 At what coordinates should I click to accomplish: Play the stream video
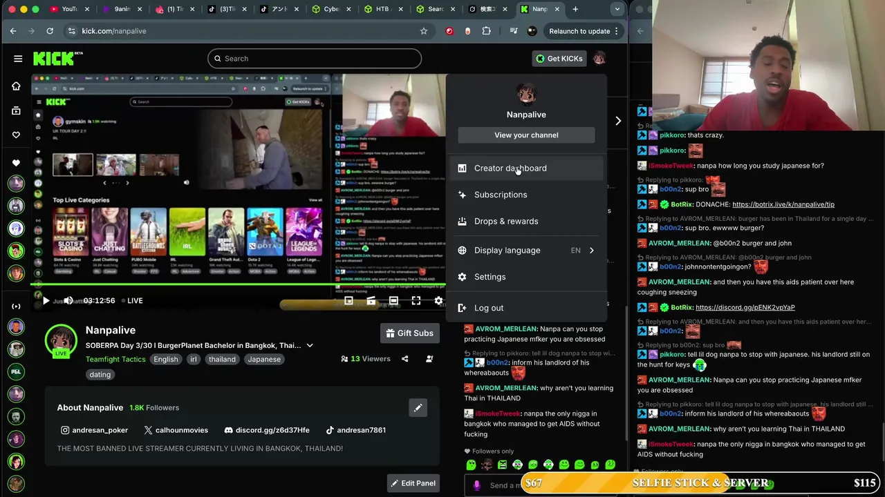tap(46, 301)
